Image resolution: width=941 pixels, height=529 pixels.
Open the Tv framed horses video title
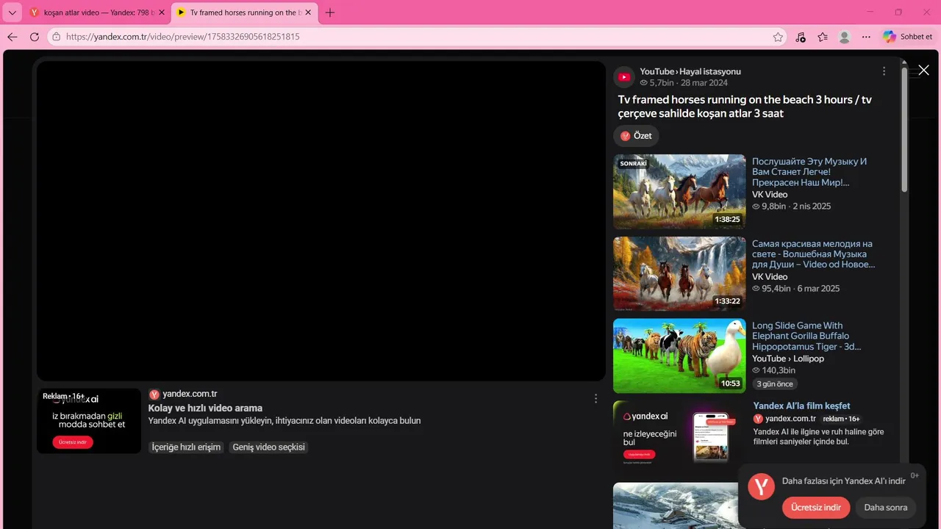pos(745,107)
